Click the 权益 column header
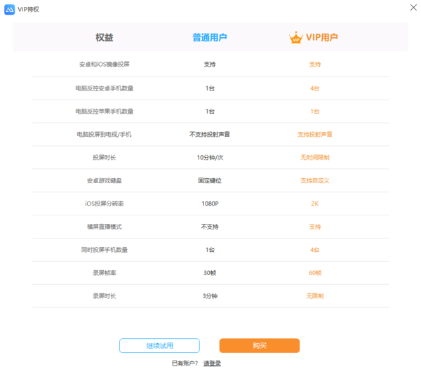This screenshot has height=374, width=421. [x=105, y=37]
